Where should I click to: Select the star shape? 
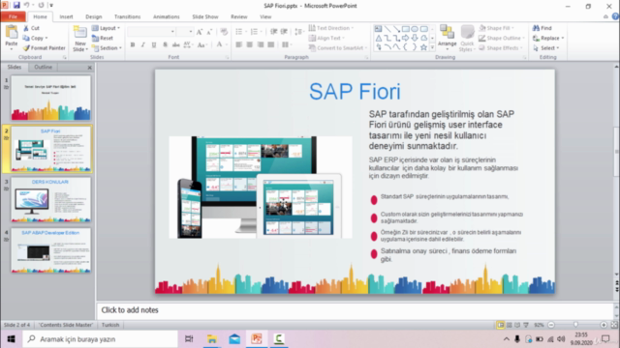[x=424, y=47]
